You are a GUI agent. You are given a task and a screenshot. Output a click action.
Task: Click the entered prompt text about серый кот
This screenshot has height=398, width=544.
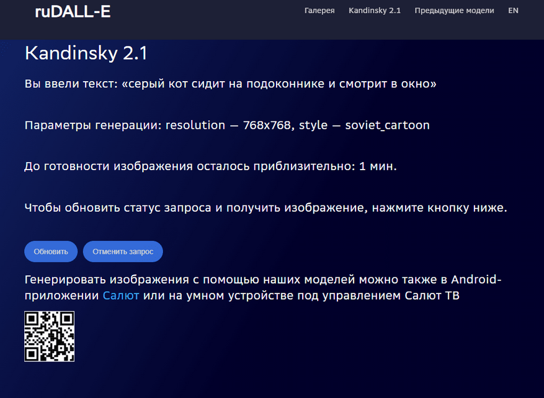point(230,84)
